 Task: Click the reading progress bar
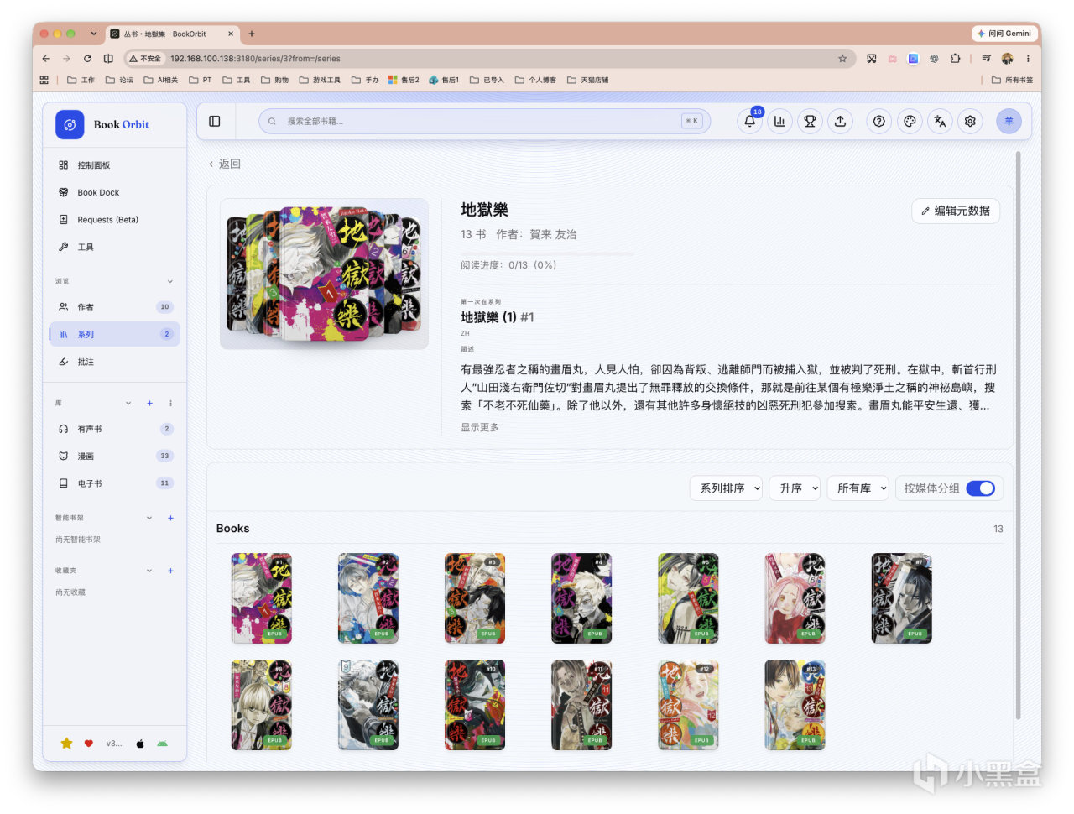coord(547,253)
